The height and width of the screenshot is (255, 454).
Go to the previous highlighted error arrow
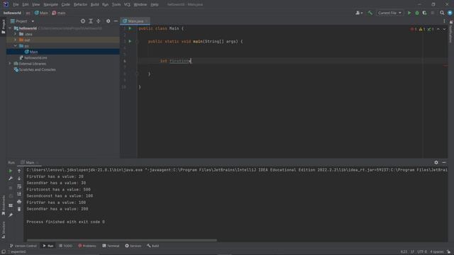pyautogui.click(x=438, y=29)
